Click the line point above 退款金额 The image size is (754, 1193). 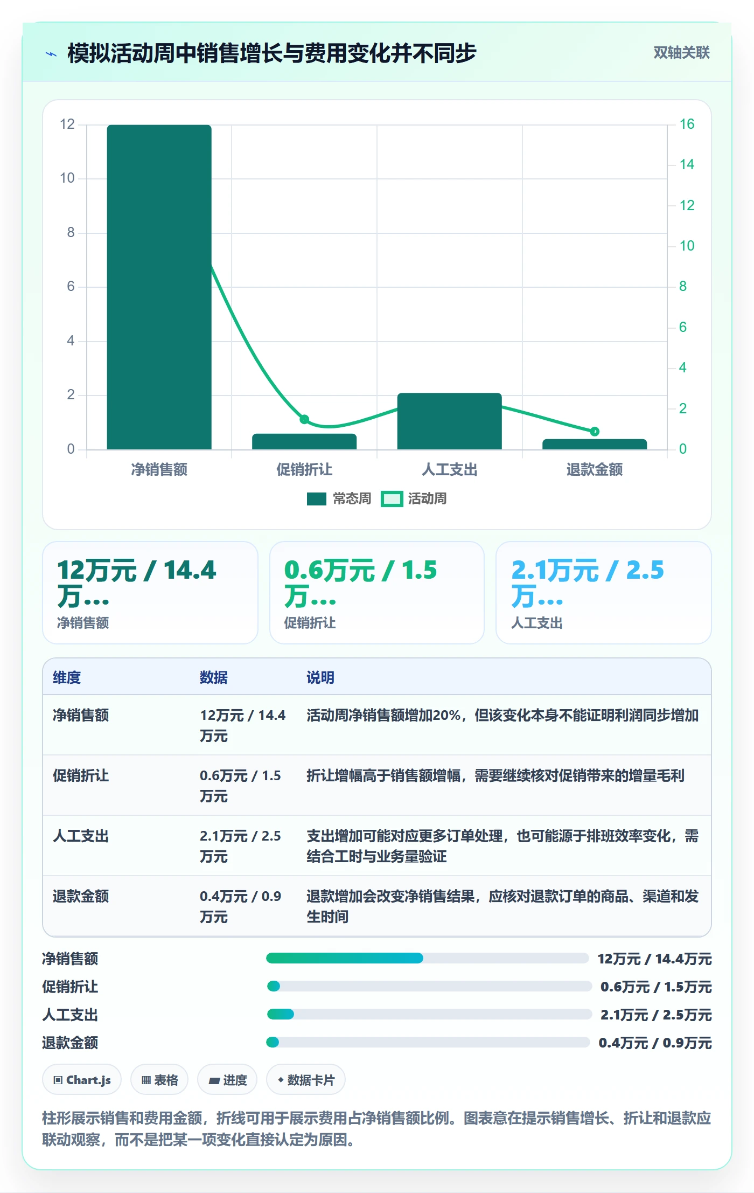595,431
